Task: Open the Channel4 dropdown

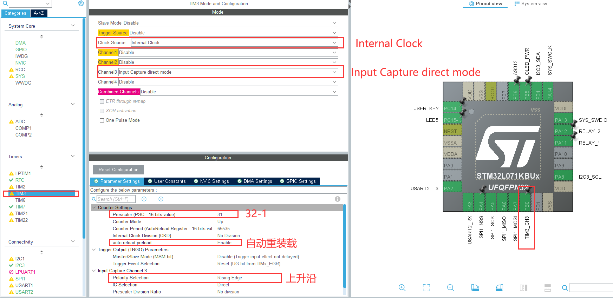Action: (228, 82)
